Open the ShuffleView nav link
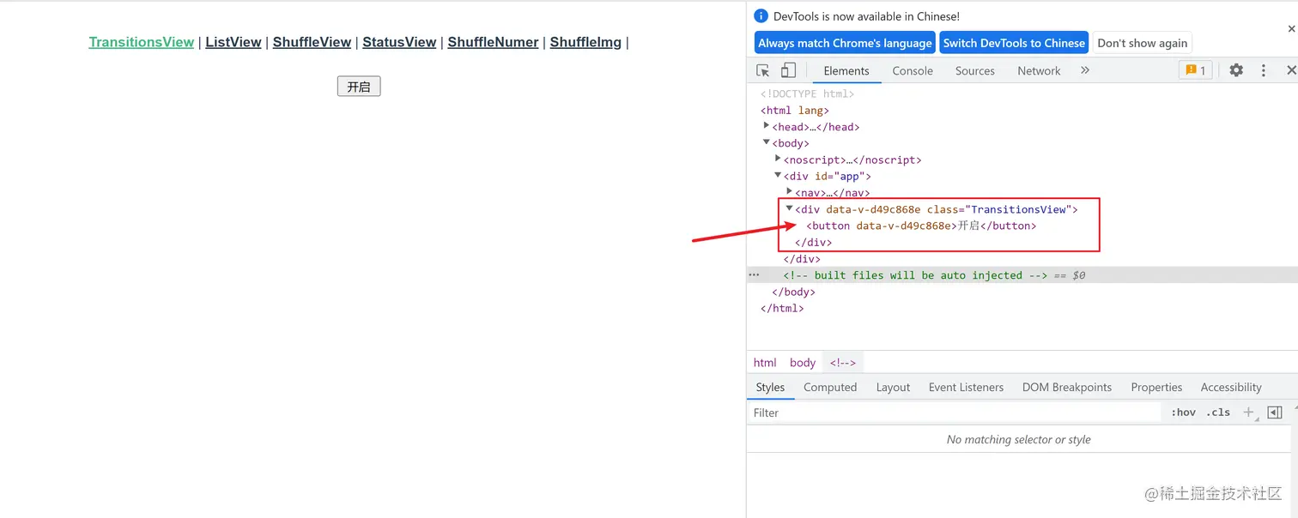The width and height of the screenshot is (1298, 518). (x=312, y=42)
